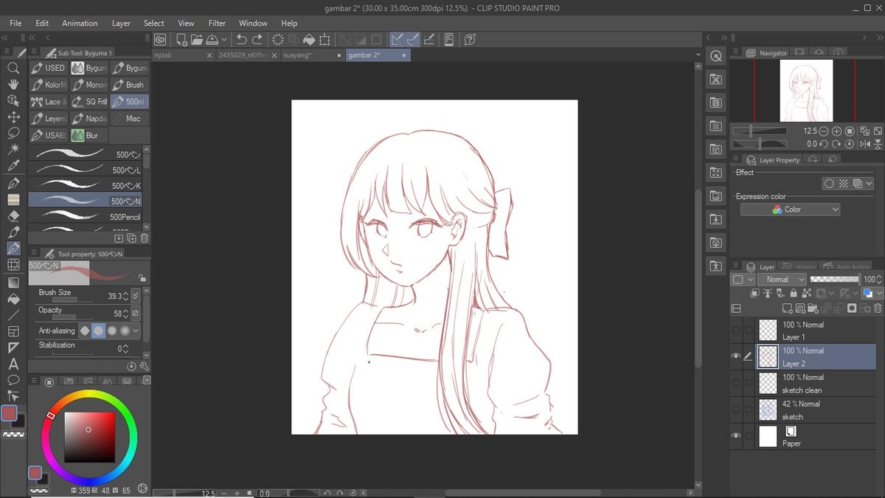Click the Quick Access icon in the right dock
This screenshot has width=885, height=498.
(715, 56)
